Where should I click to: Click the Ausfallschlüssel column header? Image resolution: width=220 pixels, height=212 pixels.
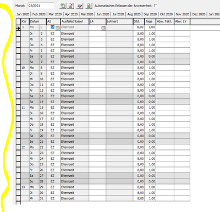pyautogui.click(x=75, y=21)
